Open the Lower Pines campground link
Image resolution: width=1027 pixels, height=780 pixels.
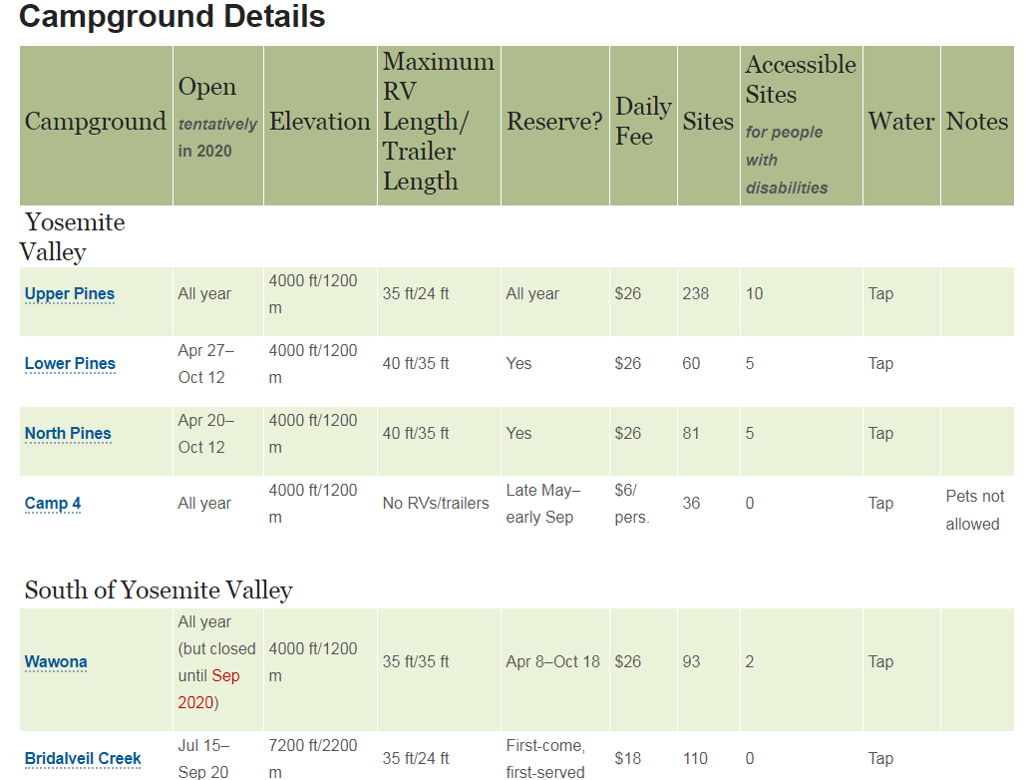click(70, 363)
